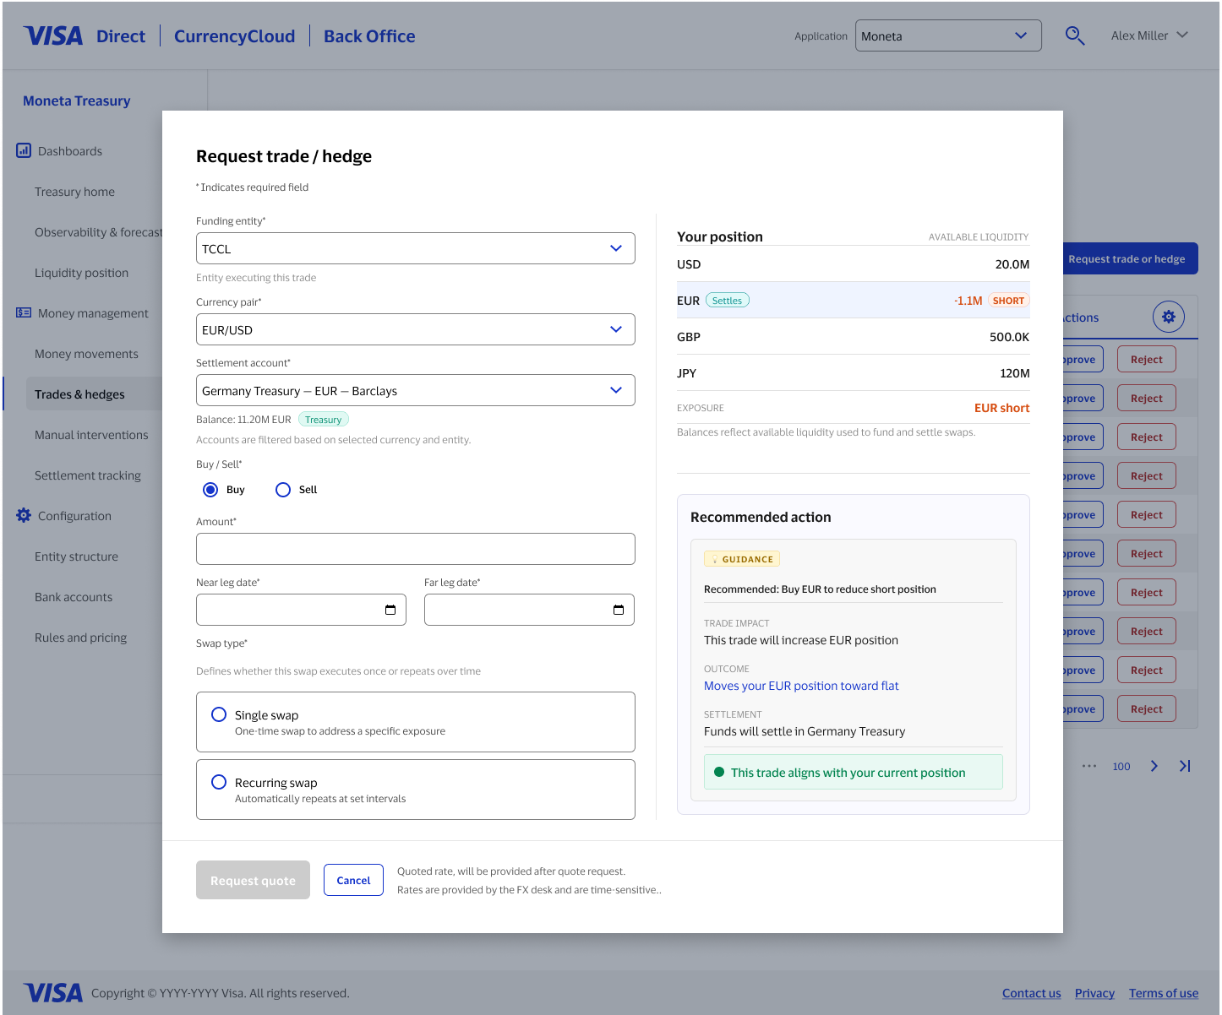Click Request trade or hedge button
Screen dimensions: 1222x1015
point(1130,258)
